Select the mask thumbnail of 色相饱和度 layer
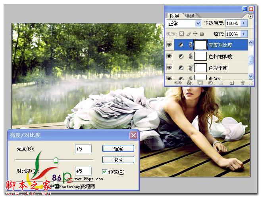The image size is (262, 198). pos(200,56)
